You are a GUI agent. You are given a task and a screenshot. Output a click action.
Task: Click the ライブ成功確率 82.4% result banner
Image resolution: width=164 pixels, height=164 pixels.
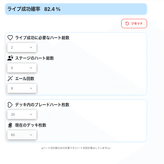point(76,9)
